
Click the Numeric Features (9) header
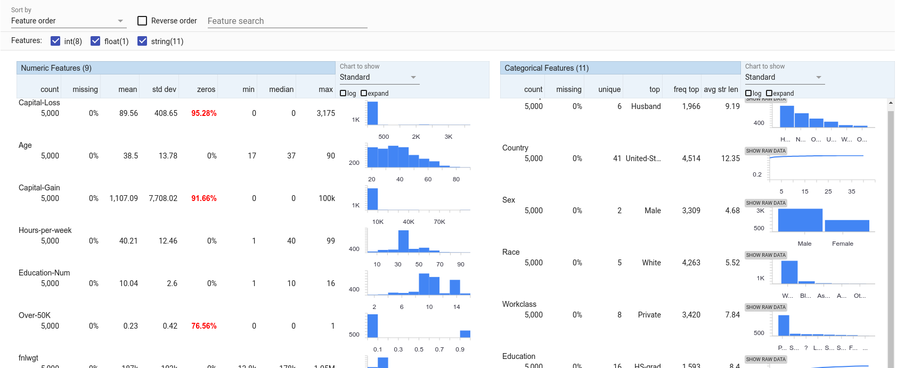(x=176, y=68)
